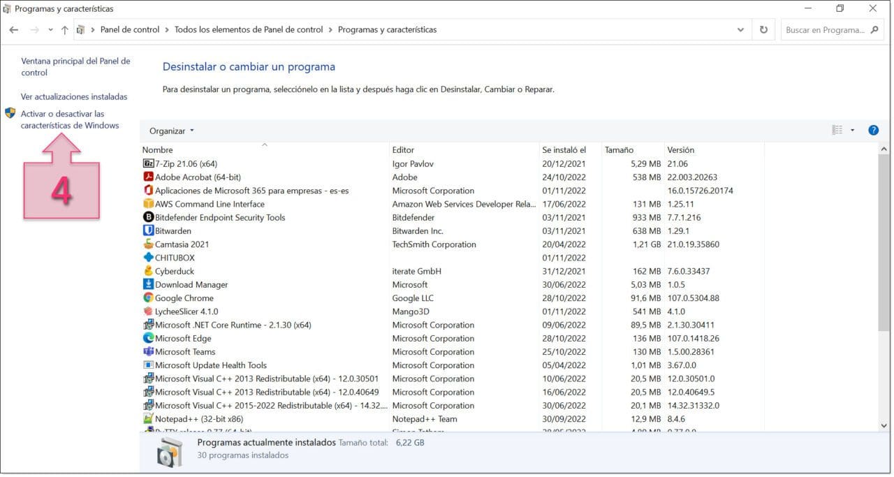Image resolution: width=894 pixels, height=477 pixels.
Task: Go up one level with the up arrow
Action: pos(65,30)
